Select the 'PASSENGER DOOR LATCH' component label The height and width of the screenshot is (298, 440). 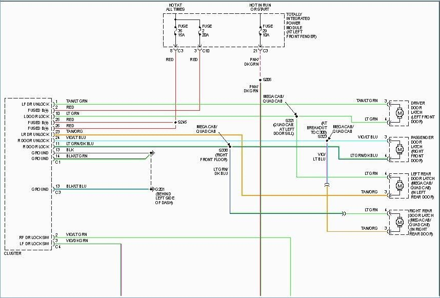coord(422,149)
